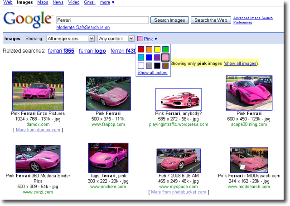Screen dimensions: 290x206
Task: Click the Tags: ferrari, pink caption
Action: click(x=108, y=176)
